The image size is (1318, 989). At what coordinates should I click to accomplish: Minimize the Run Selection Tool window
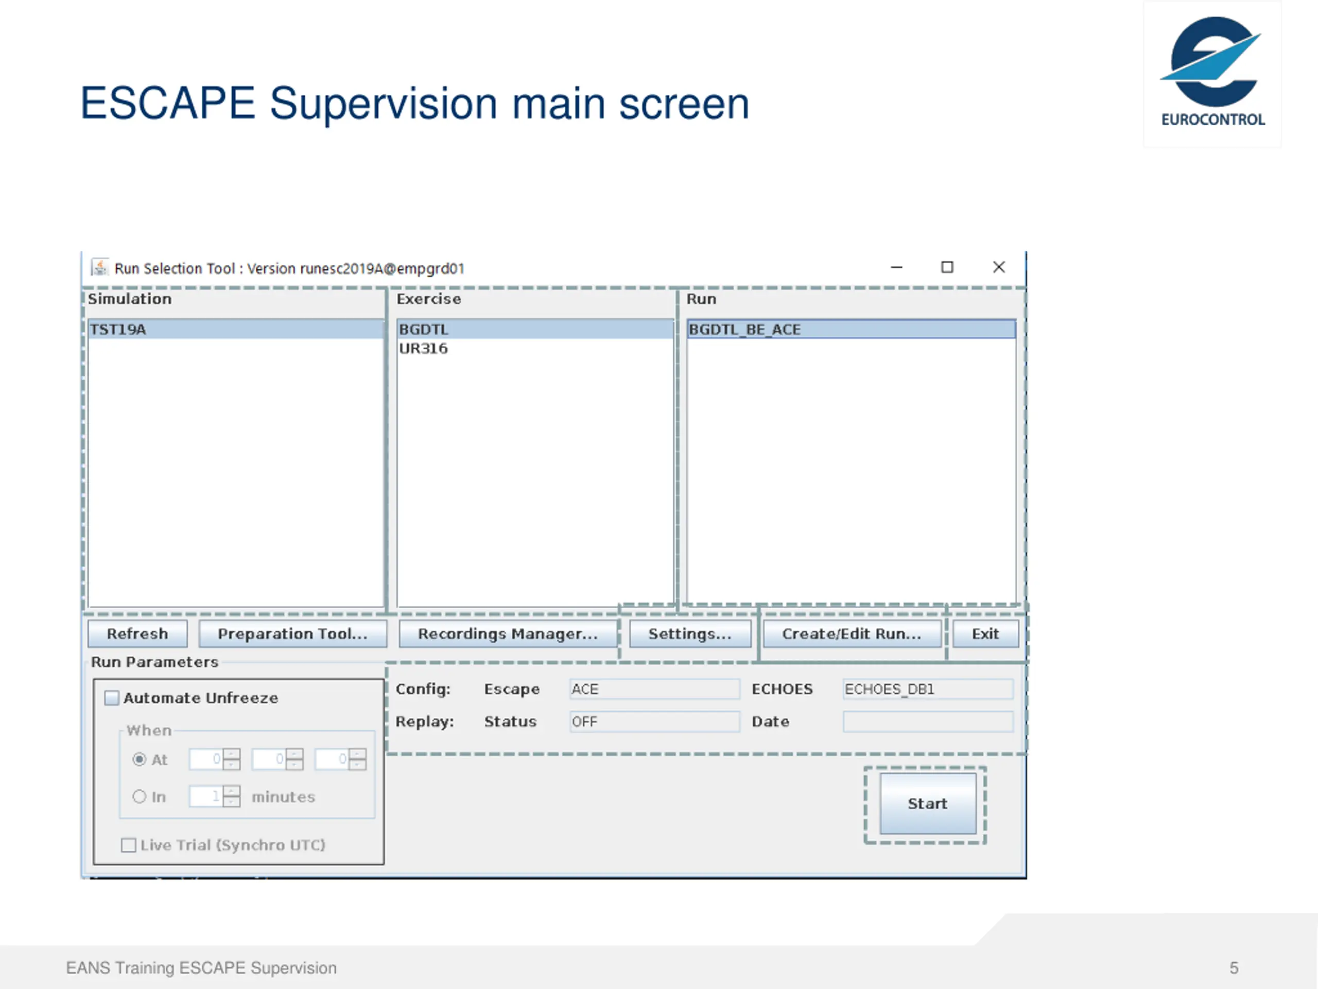click(x=897, y=268)
